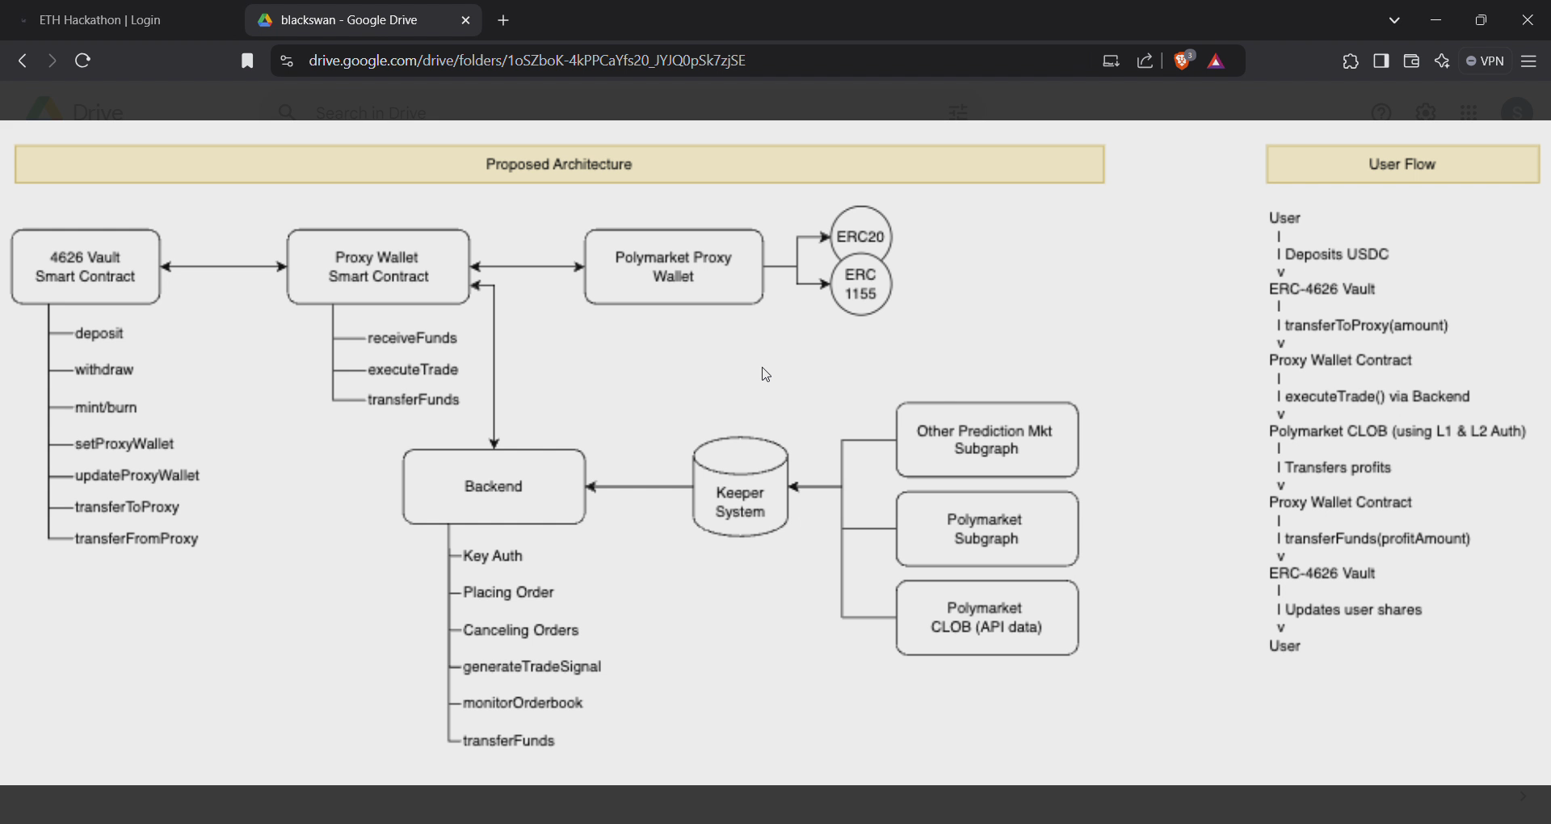1551x824 pixels.
Task: Select blackswan Google Drive tab
Action: point(349,20)
